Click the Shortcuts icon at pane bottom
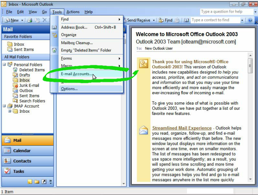The width and height of the screenshot is (258, 195). (44, 182)
